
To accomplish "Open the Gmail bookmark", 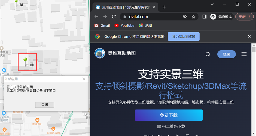I will [x=102, y=26].
